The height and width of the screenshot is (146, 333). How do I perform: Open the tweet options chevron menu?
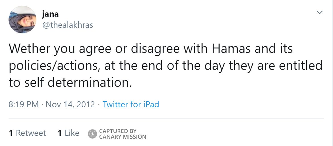point(320,13)
